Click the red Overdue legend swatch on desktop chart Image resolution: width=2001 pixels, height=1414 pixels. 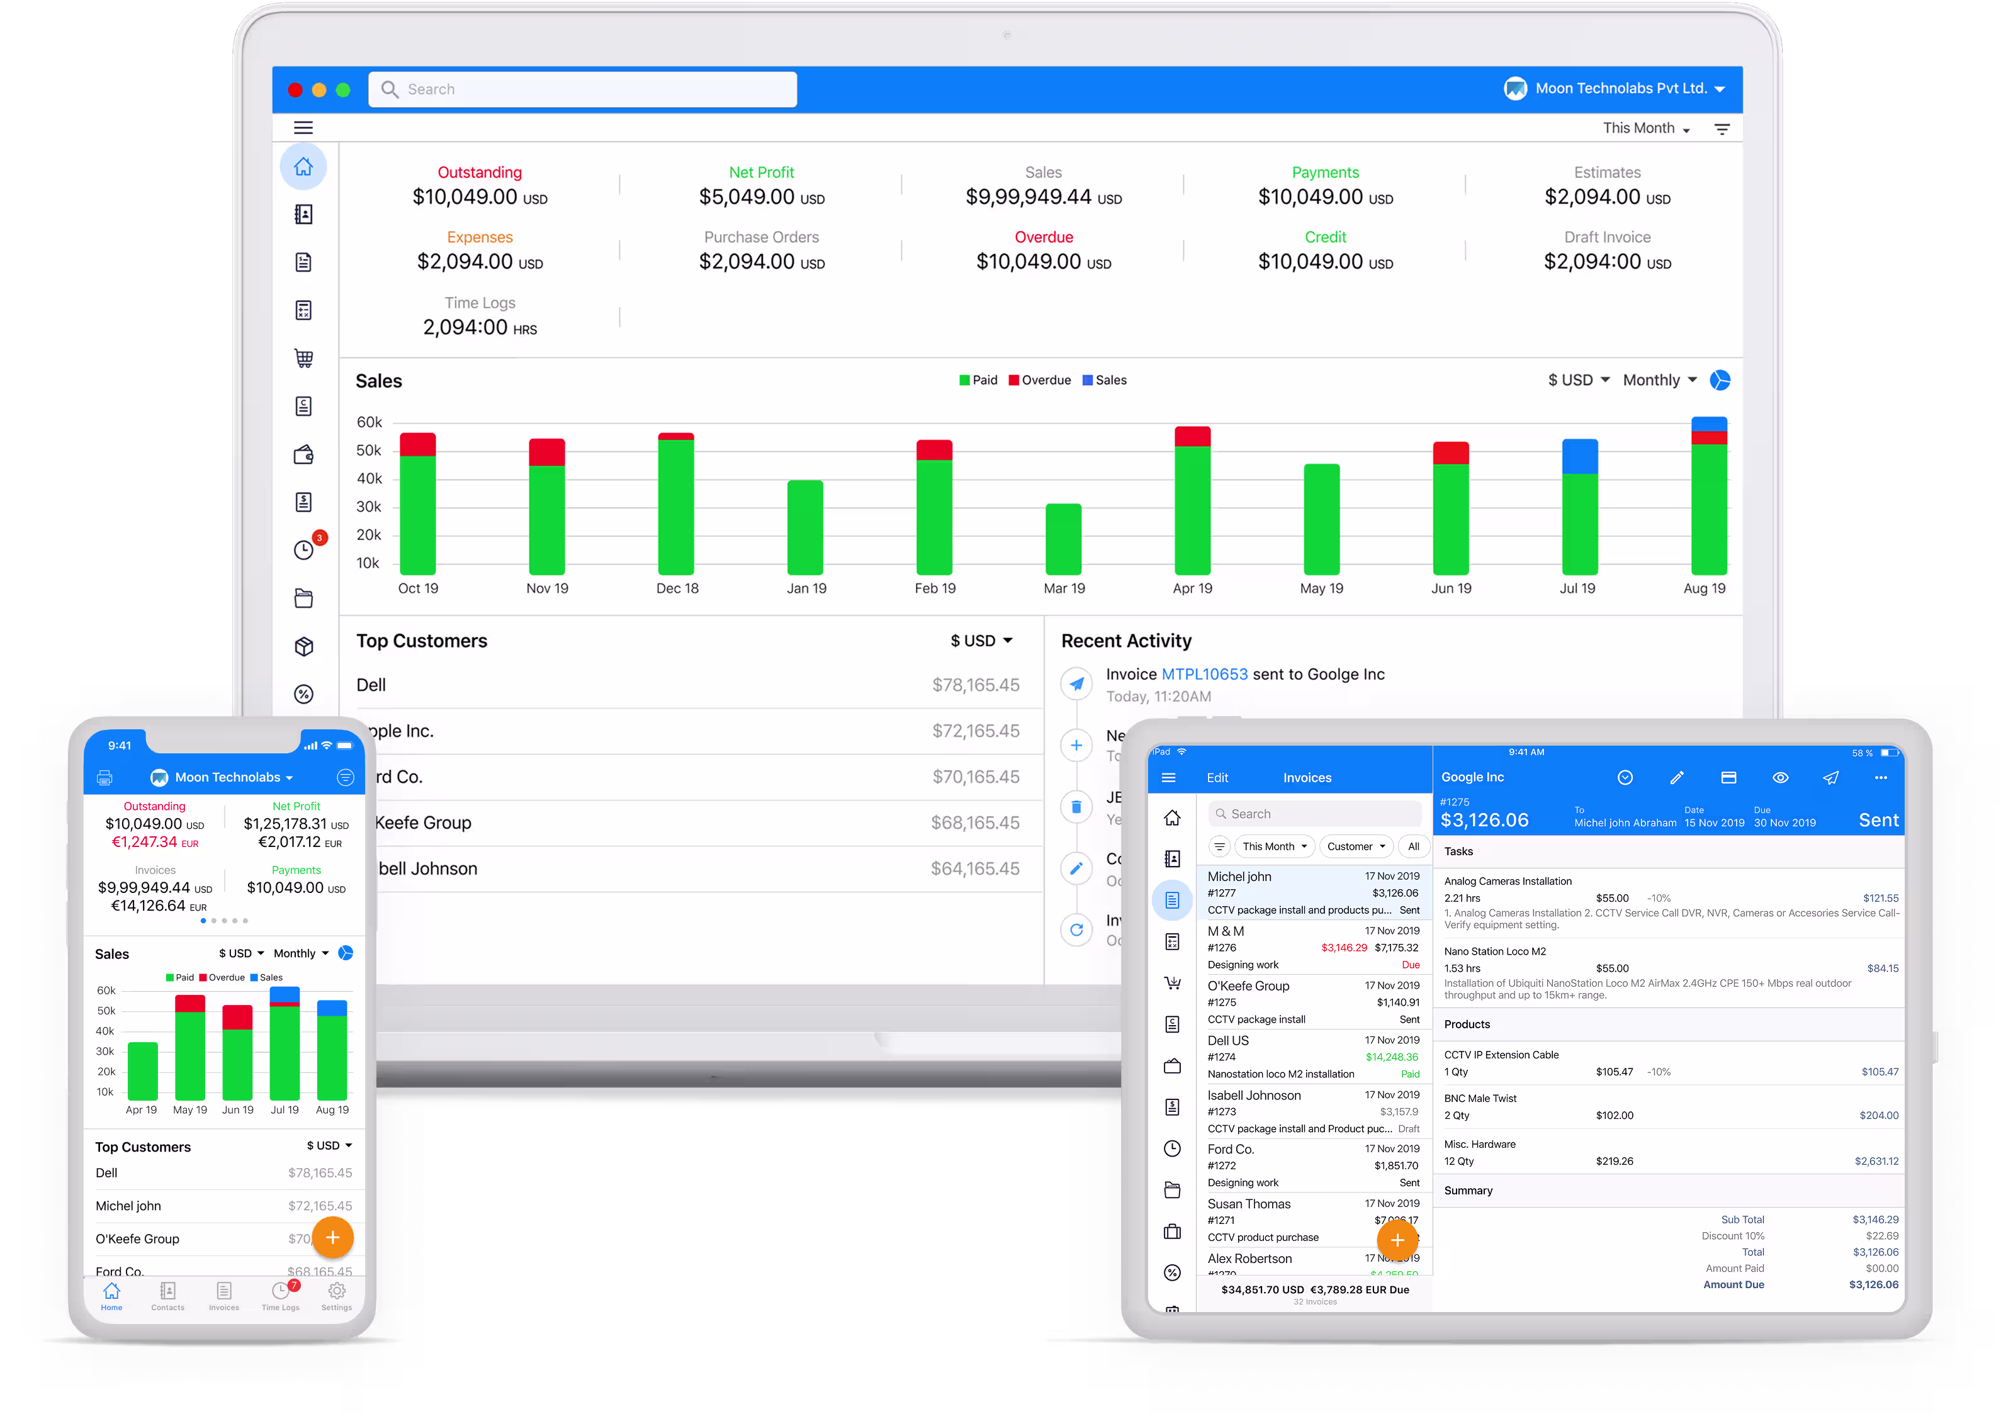pyautogui.click(x=1013, y=381)
